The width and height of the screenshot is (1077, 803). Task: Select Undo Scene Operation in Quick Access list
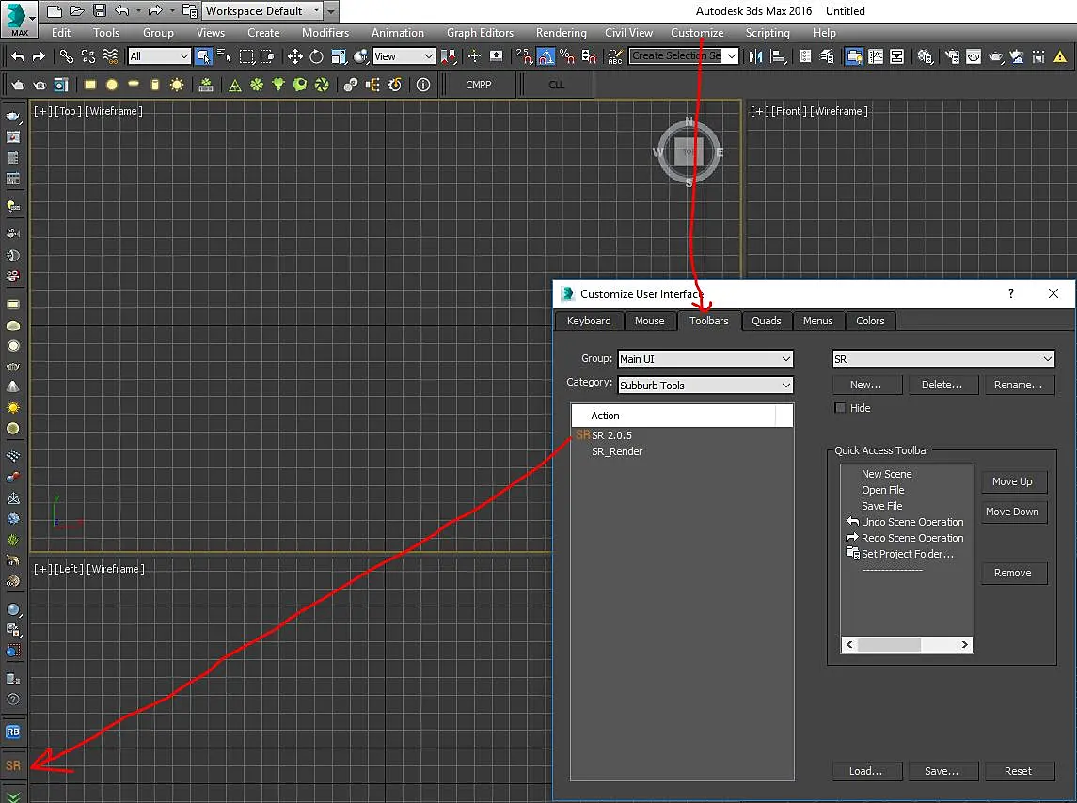tap(906, 522)
